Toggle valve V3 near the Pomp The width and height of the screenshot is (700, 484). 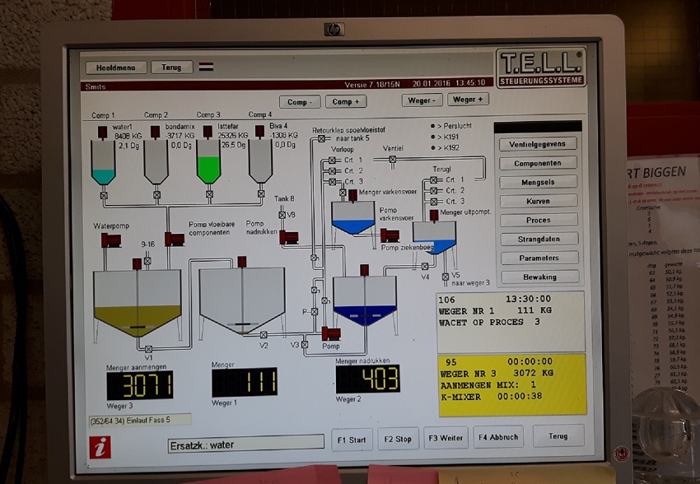click(x=305, y=343)
